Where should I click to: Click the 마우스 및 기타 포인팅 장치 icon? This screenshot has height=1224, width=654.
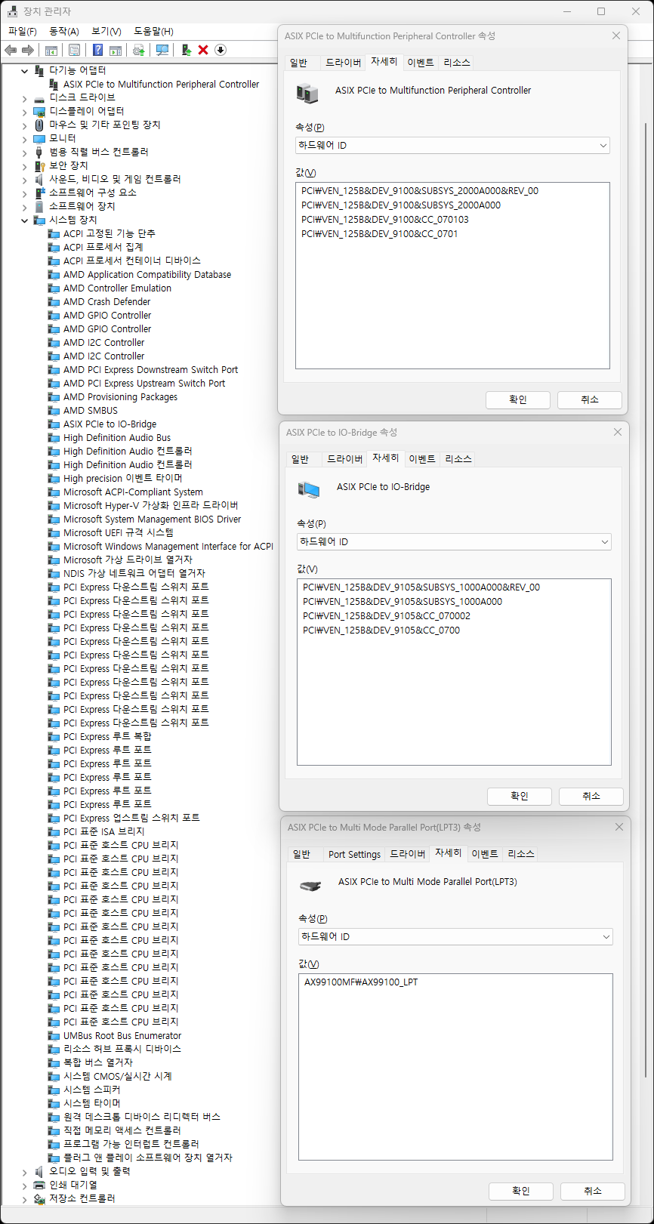(x=39, y=125)
